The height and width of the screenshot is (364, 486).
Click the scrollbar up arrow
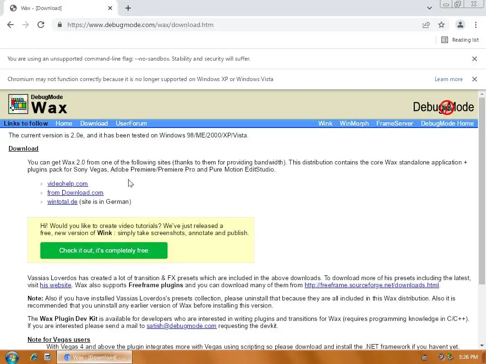pyautogui.click(x=482, y=94)
